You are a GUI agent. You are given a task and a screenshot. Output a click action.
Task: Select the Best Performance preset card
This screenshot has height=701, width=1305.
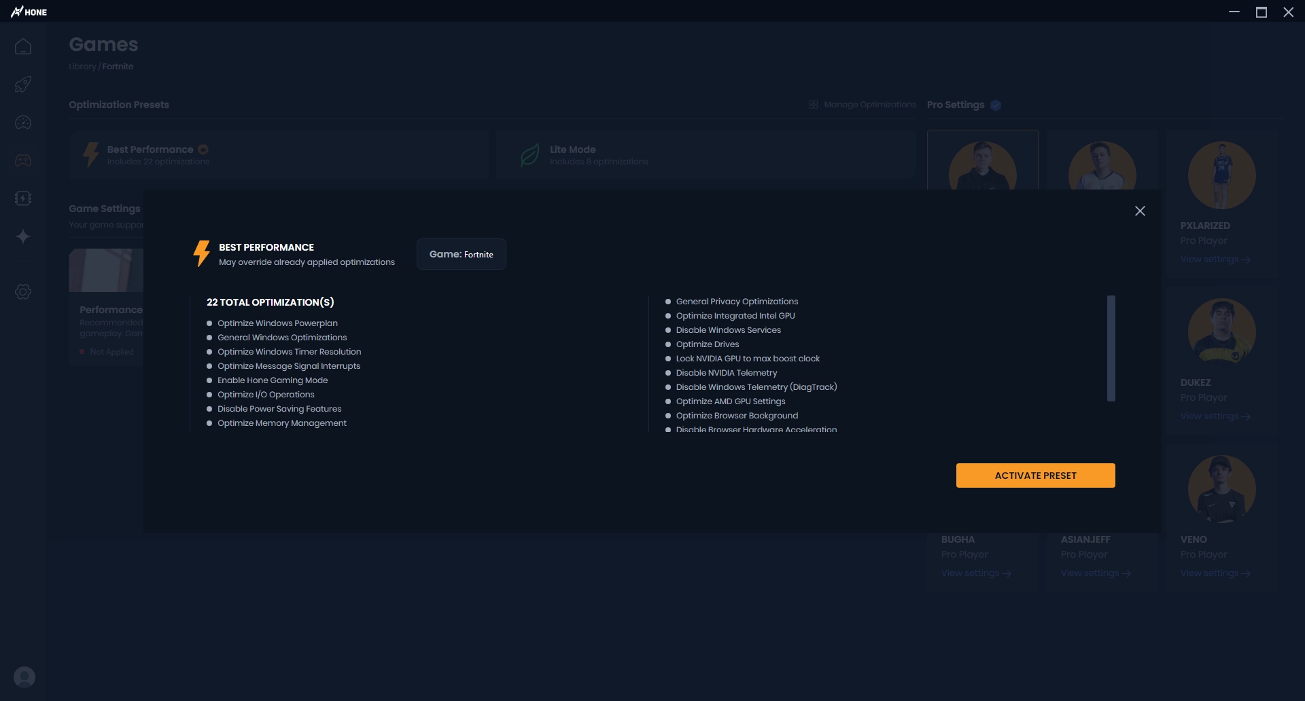click(x=279, y=155)
